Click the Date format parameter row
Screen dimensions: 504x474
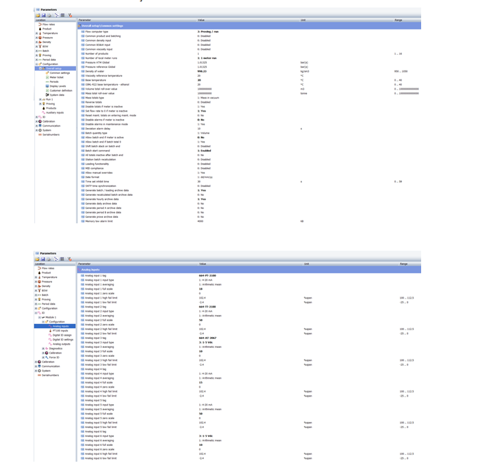(249, 177)
